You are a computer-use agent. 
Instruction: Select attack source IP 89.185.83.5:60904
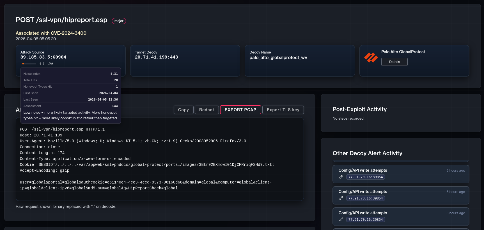(43, 57)
